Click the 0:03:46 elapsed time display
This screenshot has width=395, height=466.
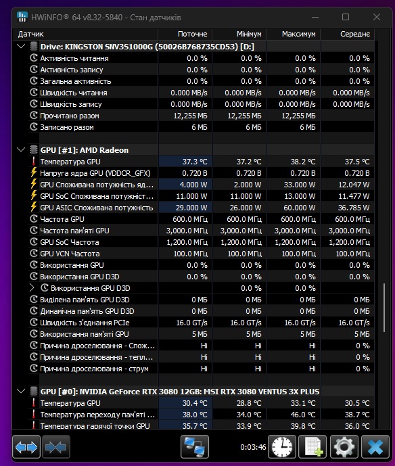pyautogui.click(x=253, y=447)
